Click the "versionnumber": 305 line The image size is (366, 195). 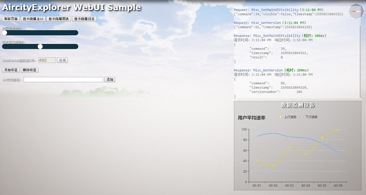(276, 92)
